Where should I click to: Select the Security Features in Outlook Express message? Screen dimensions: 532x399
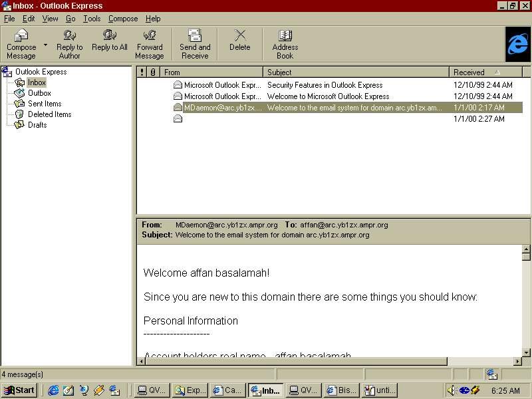(x=325, y=85)
